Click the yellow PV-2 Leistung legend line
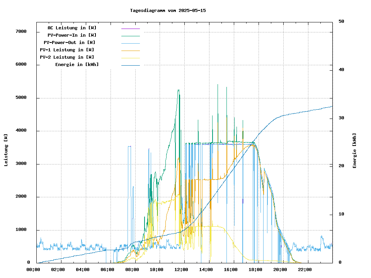 tap(130, 58)
